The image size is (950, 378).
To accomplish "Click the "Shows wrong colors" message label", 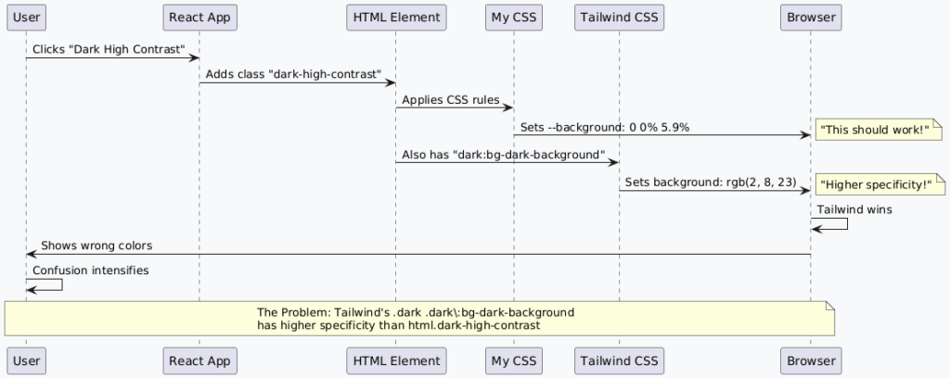I will coord(96,246).
